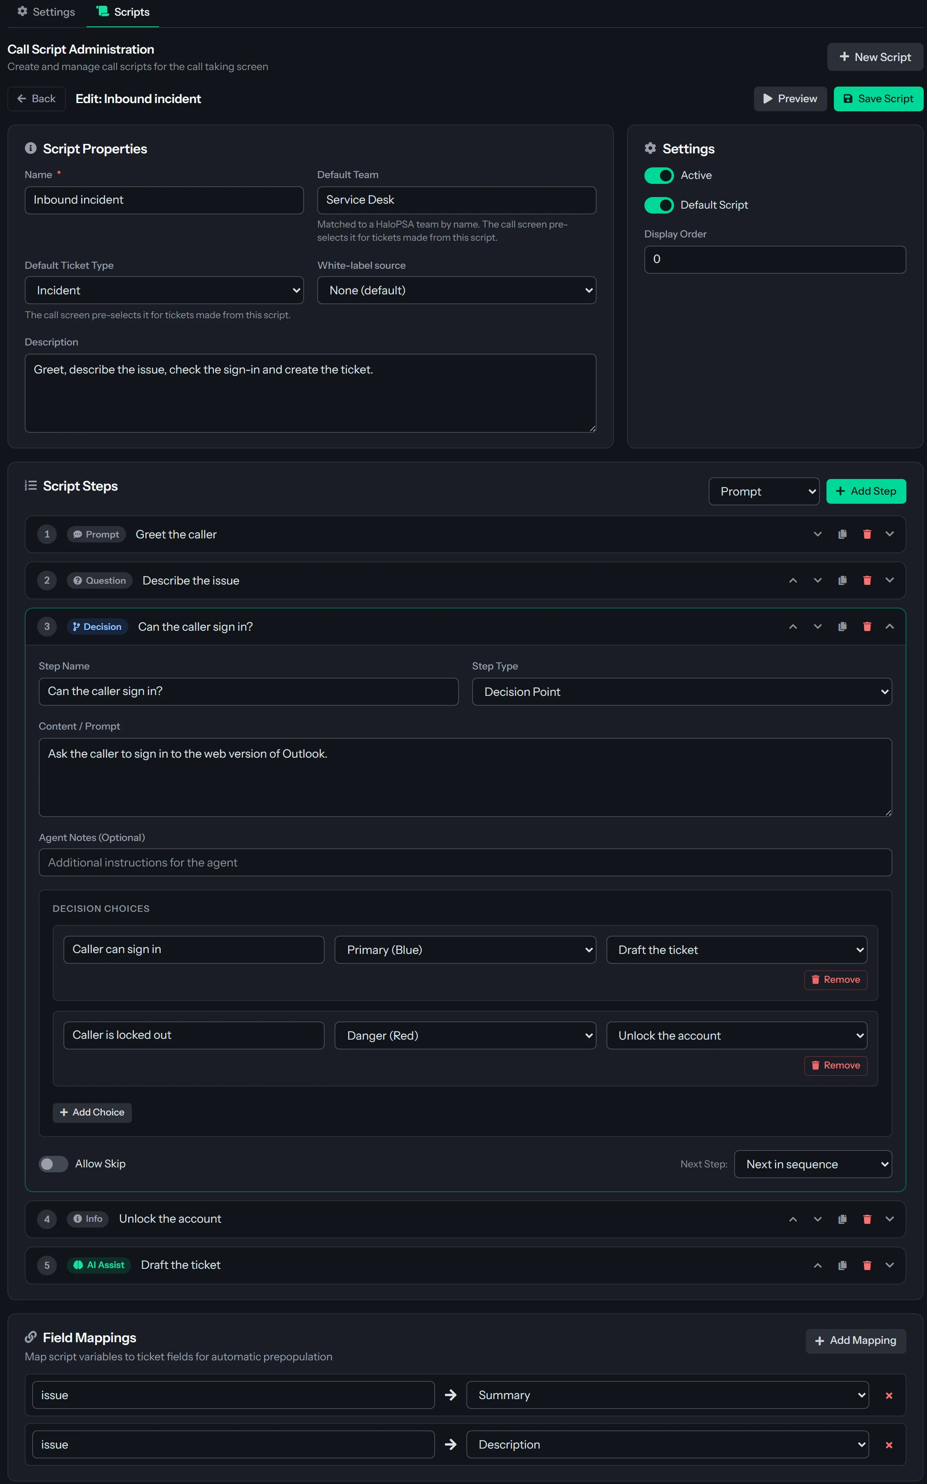927x1484 pixels.
Task: Add a new field mapping
Action: click(x=855, y=1341)
